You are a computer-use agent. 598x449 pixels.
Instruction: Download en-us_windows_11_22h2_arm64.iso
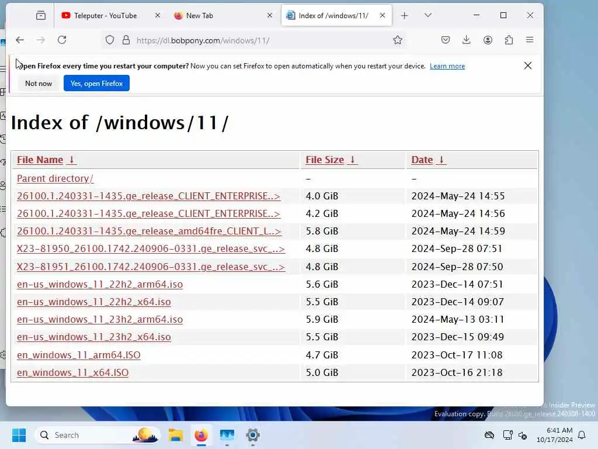[100, 285]
